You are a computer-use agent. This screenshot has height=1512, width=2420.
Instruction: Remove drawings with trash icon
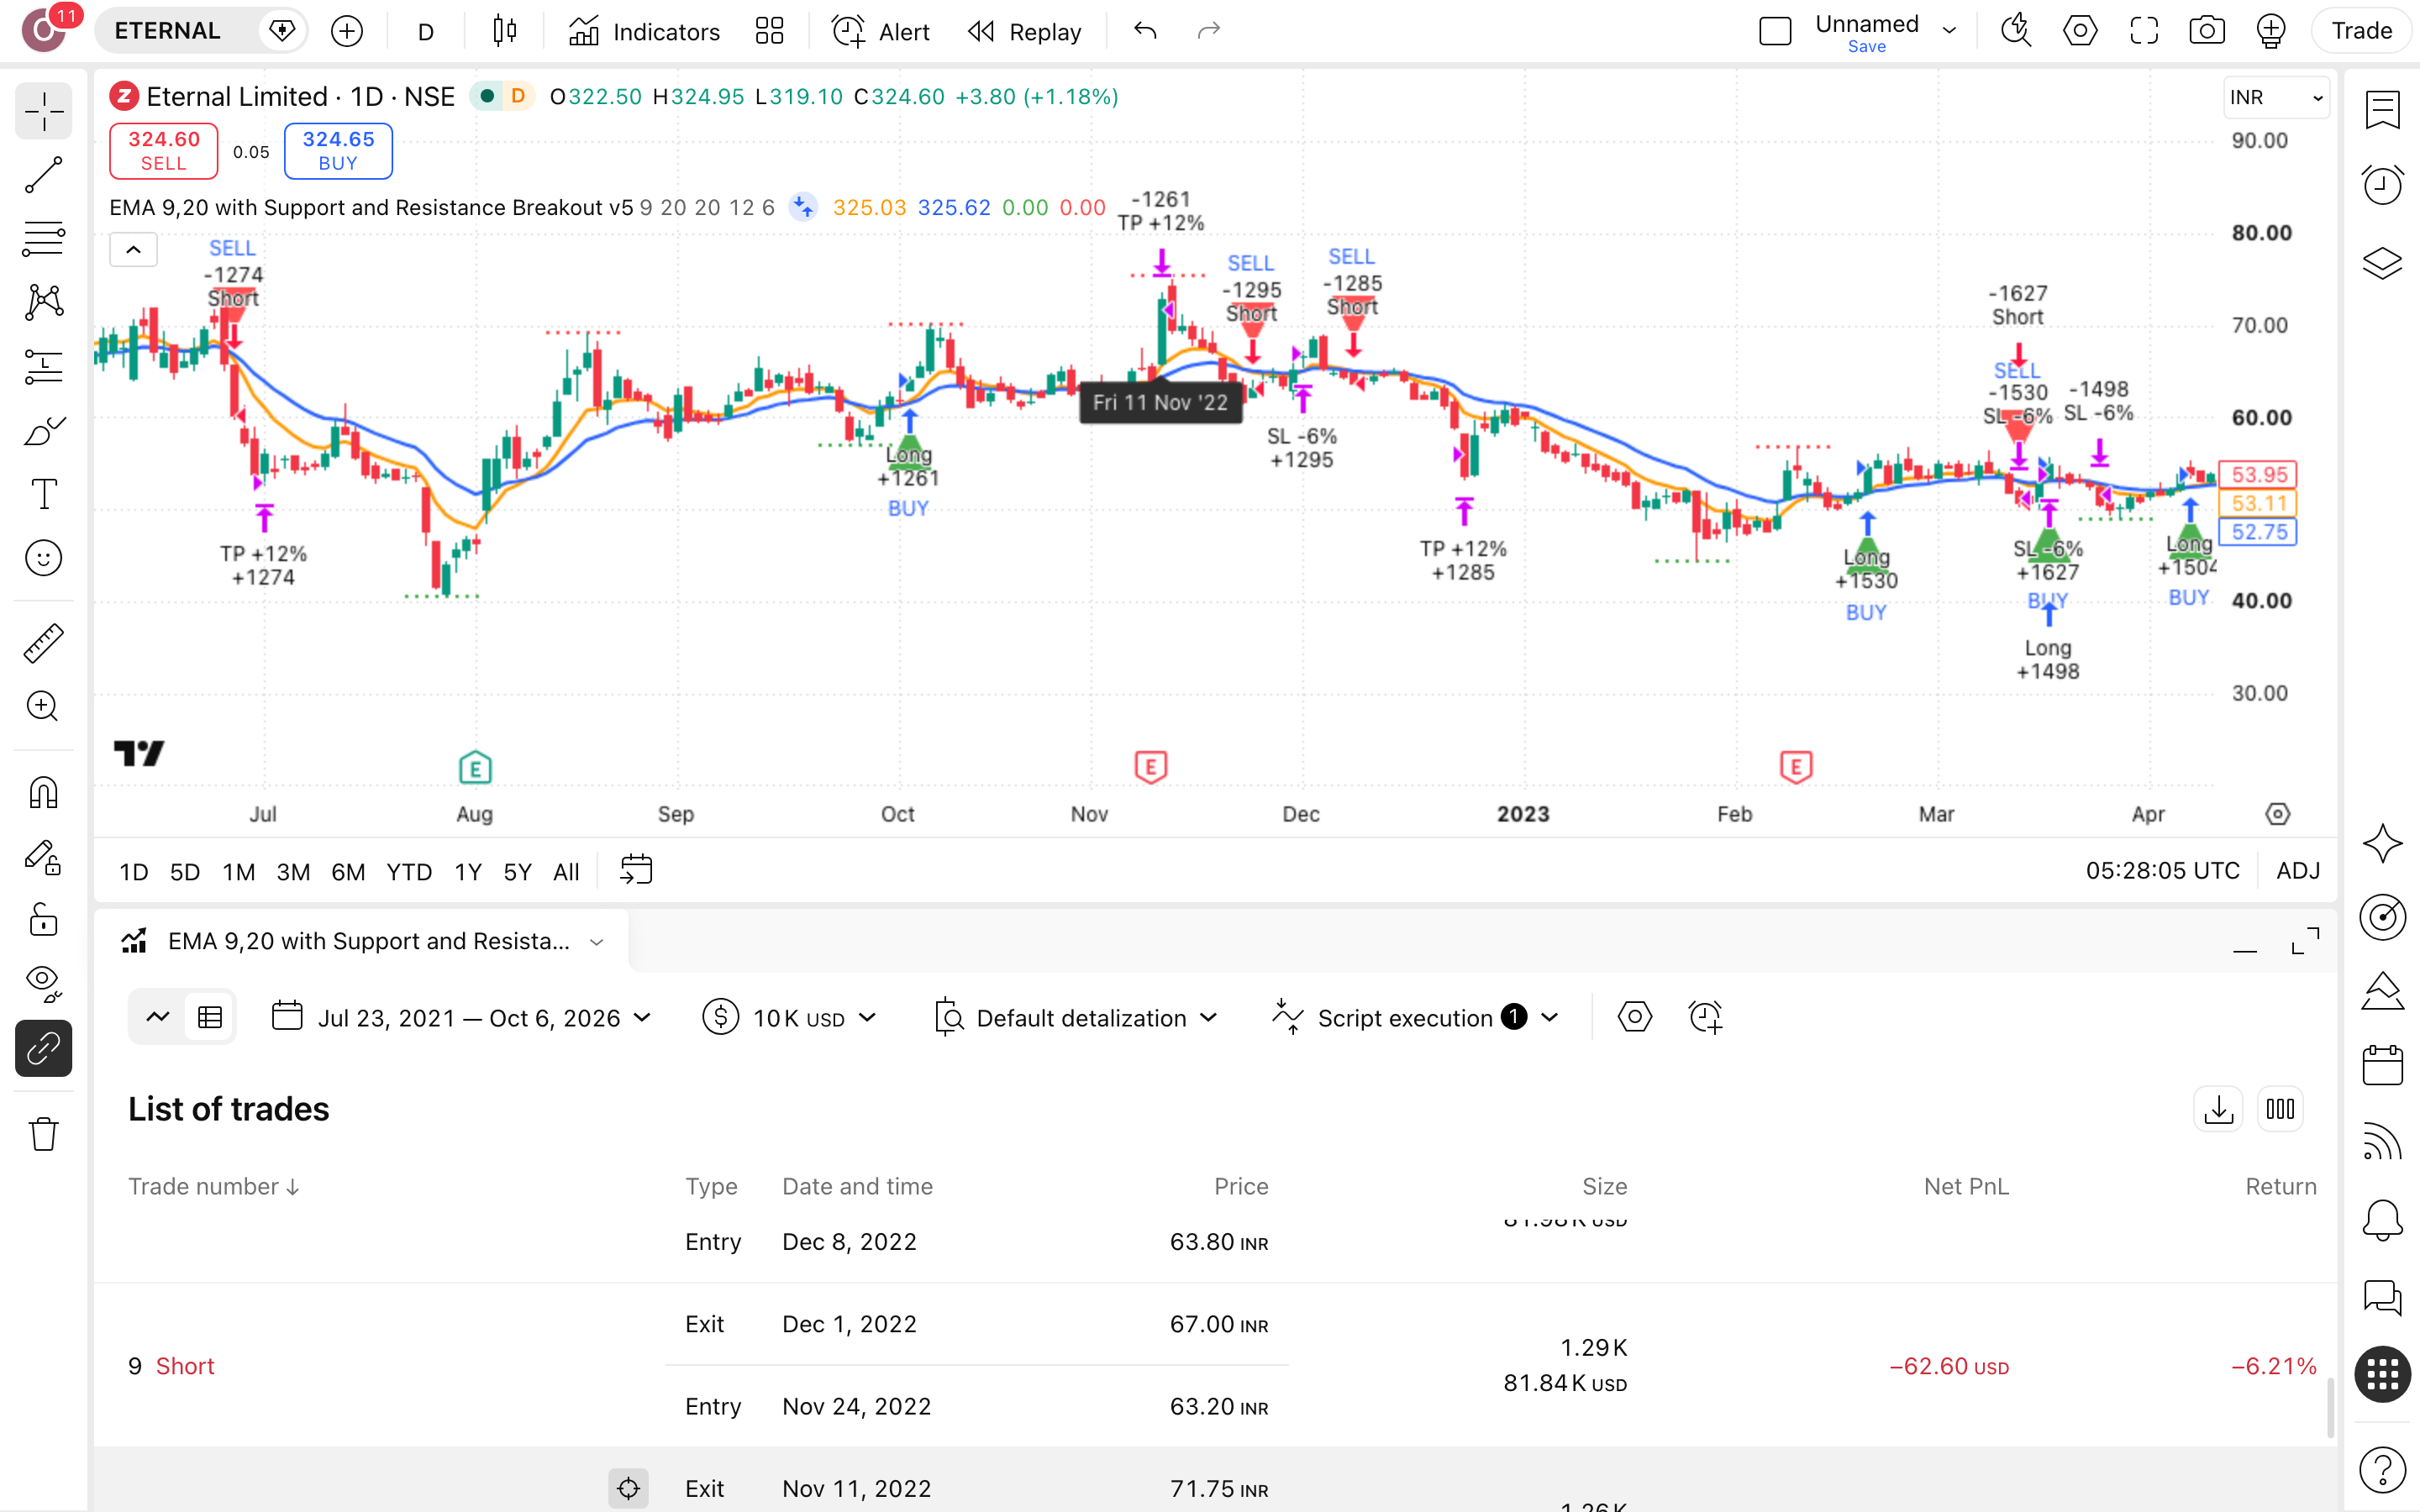coord(43,1134)
